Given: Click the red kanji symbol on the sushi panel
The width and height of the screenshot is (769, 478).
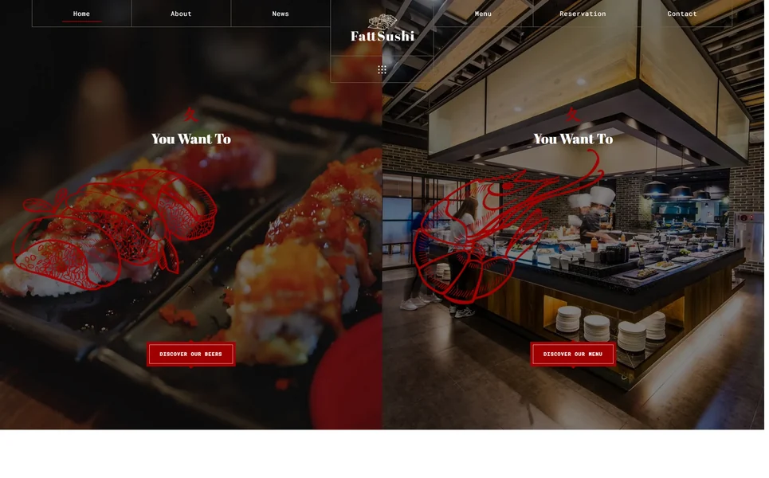Looking at the screenshot, I should tap(190, 116).
